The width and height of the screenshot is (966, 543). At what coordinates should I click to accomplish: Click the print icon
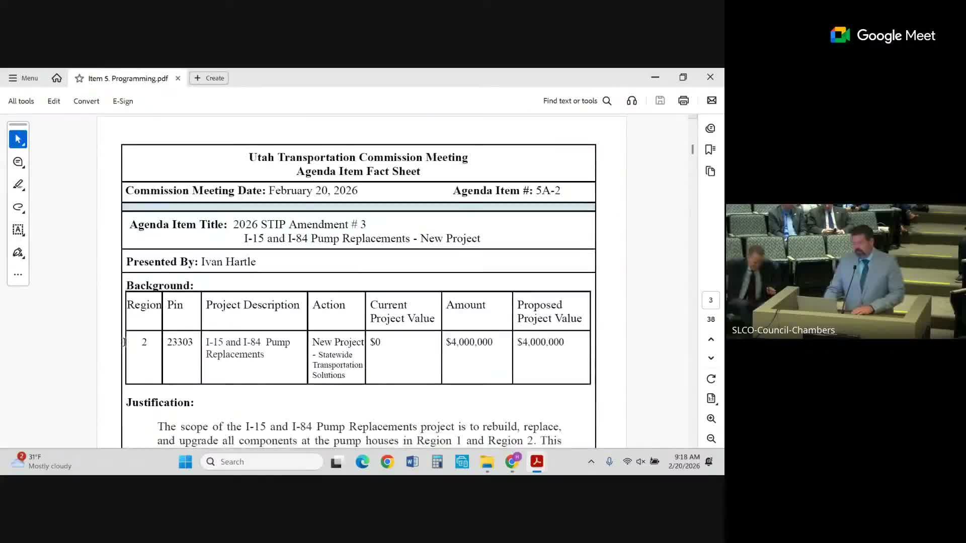click(x=683, y=101)
